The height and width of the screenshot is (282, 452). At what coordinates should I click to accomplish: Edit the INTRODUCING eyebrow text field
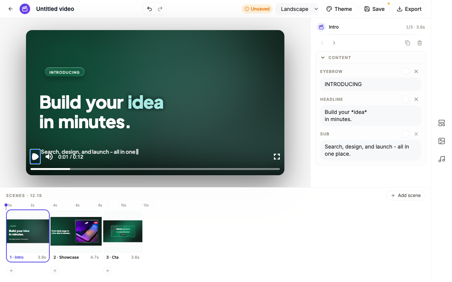click(x=371, y=84)
